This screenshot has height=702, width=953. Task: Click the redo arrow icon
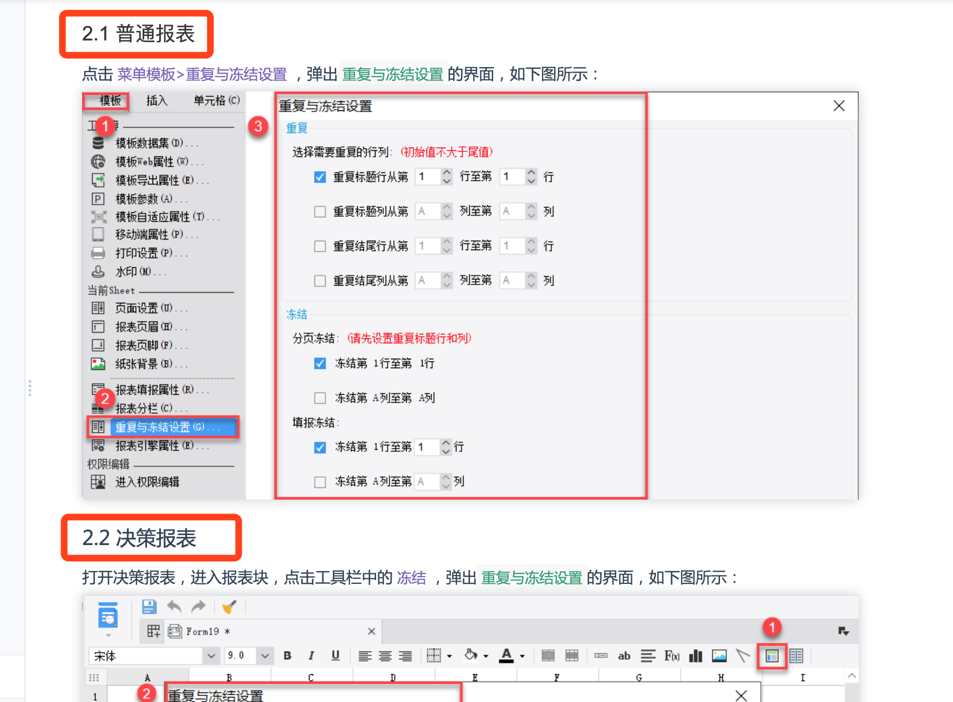pos(198,607)
